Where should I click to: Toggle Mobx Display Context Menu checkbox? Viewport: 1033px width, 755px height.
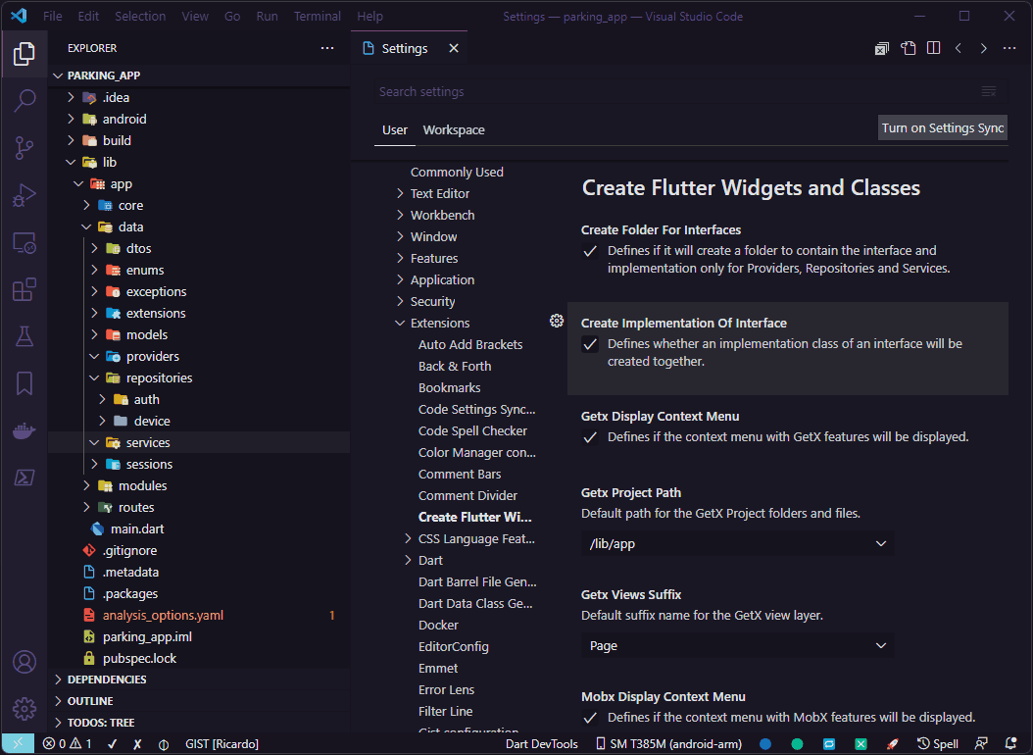click(590, 718)
